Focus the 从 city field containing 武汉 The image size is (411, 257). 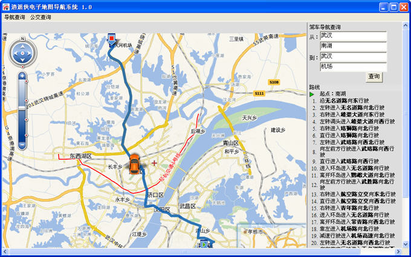click(353, 36)
